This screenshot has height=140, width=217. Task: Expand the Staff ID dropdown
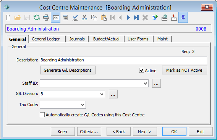145,83
